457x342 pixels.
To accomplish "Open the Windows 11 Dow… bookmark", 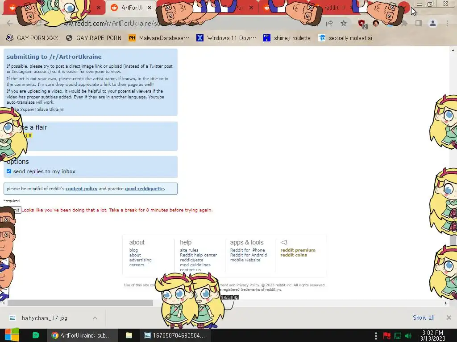I will coord(226,38).
